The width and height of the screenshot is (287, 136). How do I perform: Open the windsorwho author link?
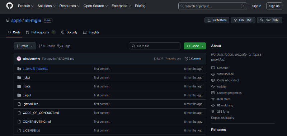[x=31, y=59]
